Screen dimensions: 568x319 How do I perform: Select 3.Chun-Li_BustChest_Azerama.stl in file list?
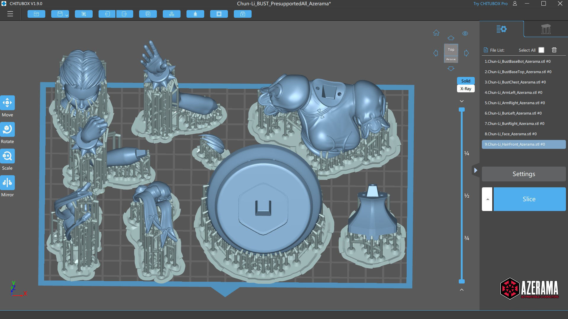[x=524, y=82]
